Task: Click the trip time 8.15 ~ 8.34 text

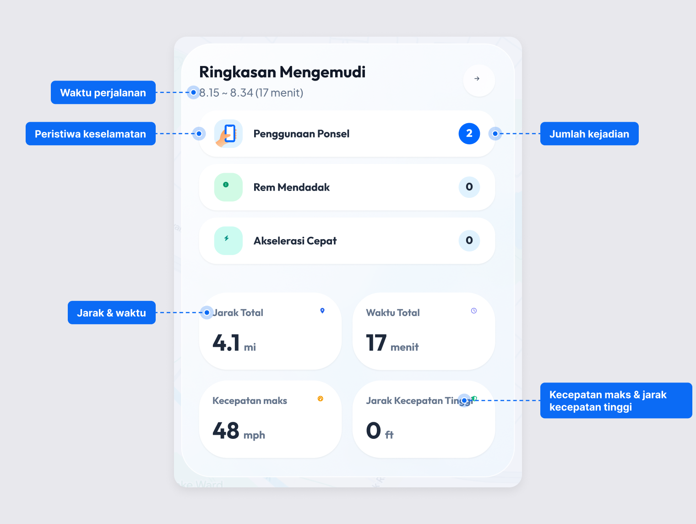Action: [x=251, y=93]
